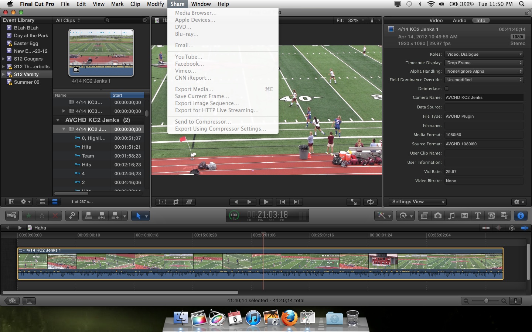Import media using the camera import icon
The width and height of the screenshot is (532, 332).
[x=12, y=216]
